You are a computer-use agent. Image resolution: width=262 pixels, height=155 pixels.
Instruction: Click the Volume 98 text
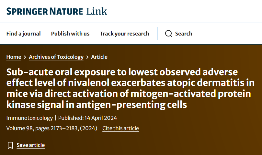(x=20, y=128)
